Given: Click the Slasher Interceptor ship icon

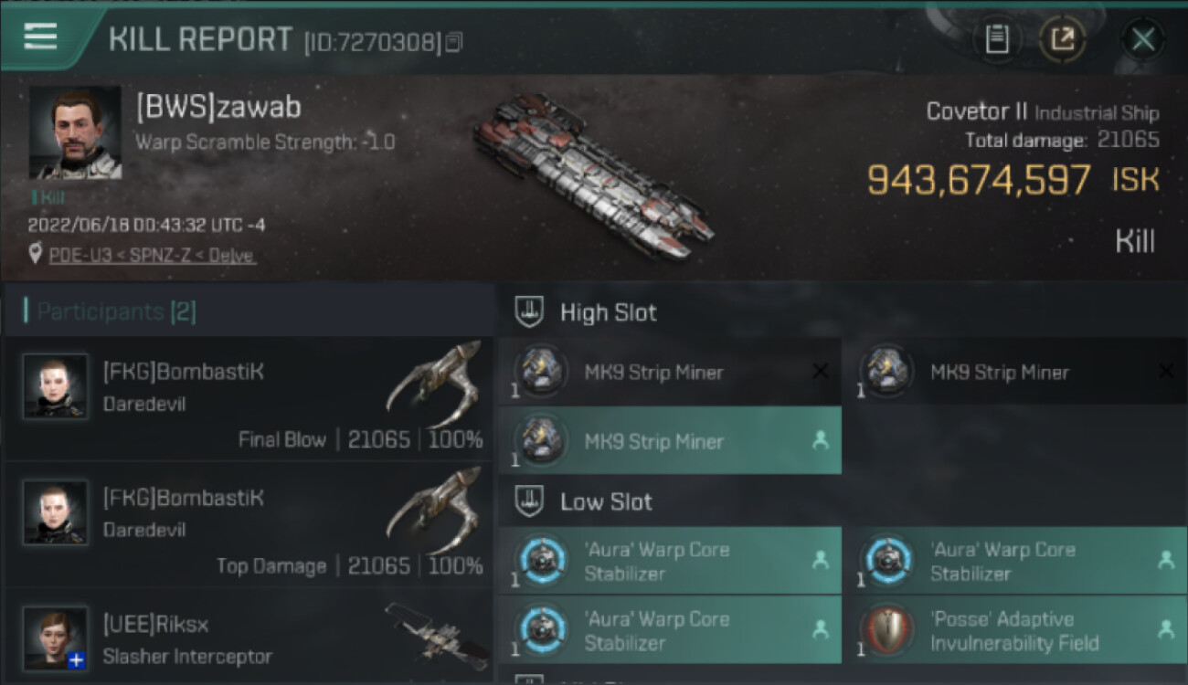Looking at the screenshot, I should [435, 635].
